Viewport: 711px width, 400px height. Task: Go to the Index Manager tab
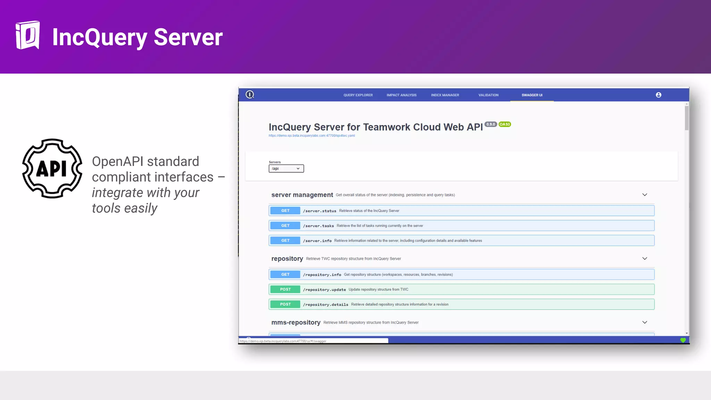pos(445,95)
